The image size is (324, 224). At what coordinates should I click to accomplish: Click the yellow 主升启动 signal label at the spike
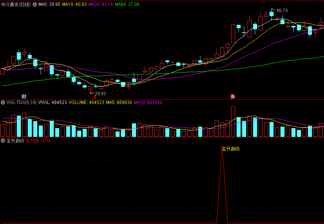[x=231, y=149]
